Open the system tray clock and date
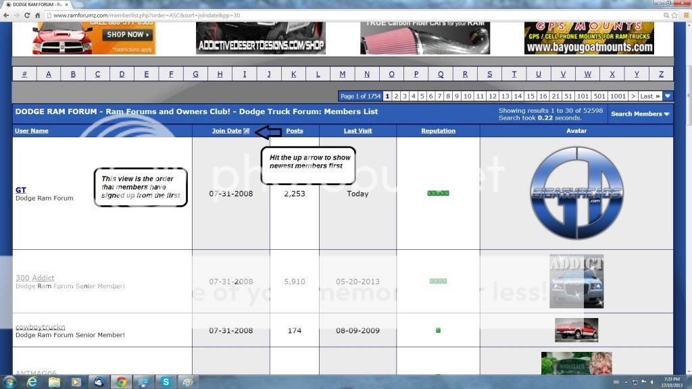 (x=672, y=382)
